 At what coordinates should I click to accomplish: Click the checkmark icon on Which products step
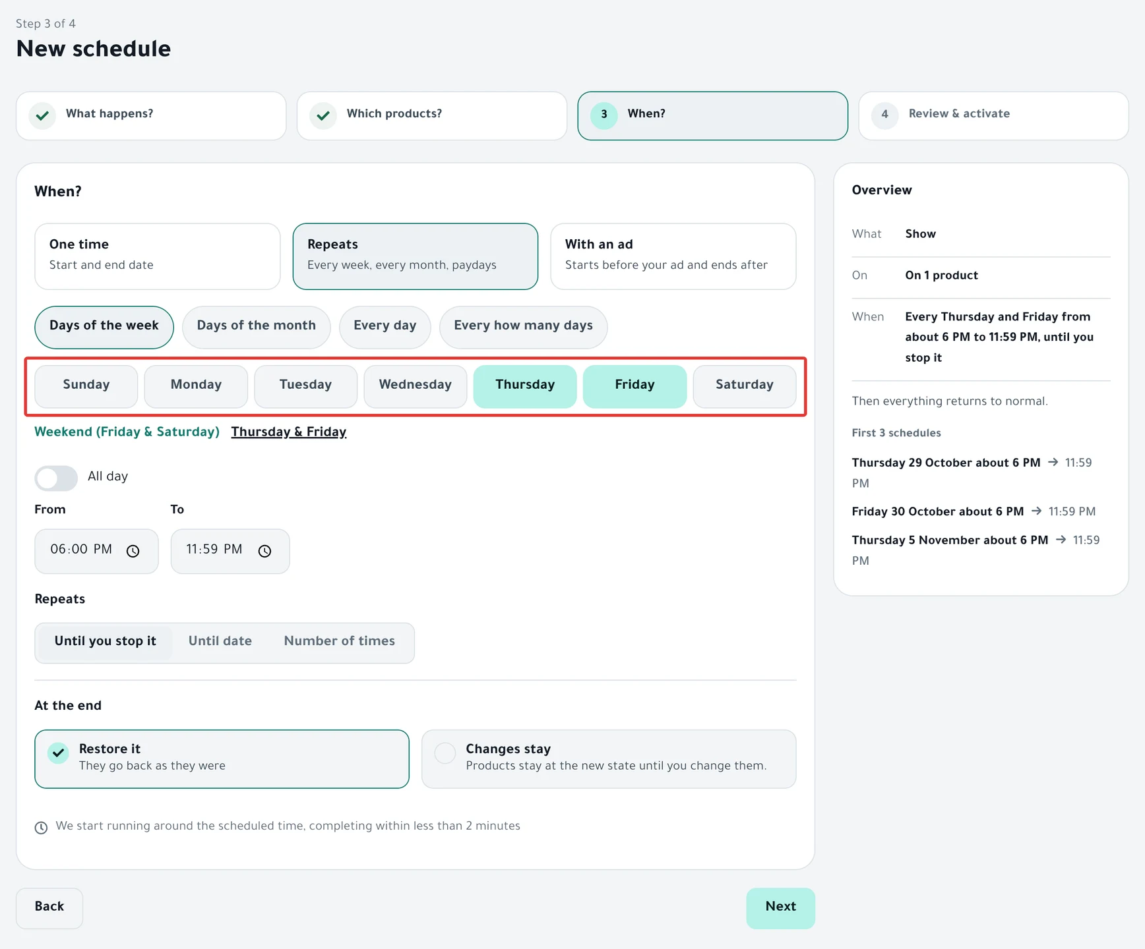(x=323, y=116)
